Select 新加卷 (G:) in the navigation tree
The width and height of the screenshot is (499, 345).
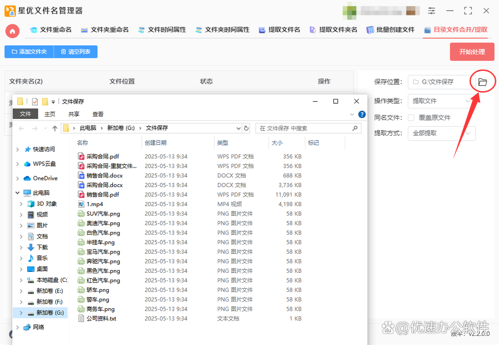click(x=40, y=313)
